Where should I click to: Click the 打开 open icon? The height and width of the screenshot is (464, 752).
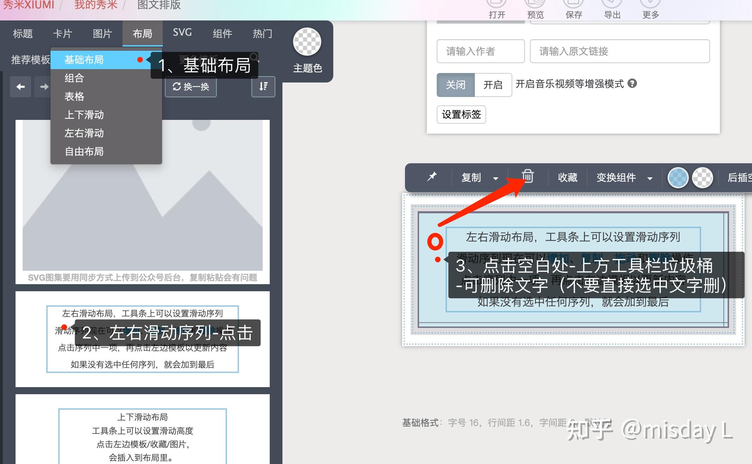tap(497, 4)
